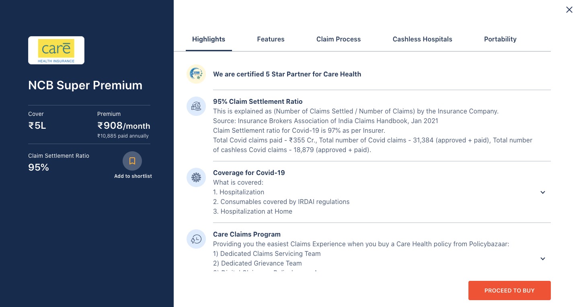The height and width of the screenshot is (307, 579).
Task: Click the Claim Settlement Ratio icon
Action: 196,106
